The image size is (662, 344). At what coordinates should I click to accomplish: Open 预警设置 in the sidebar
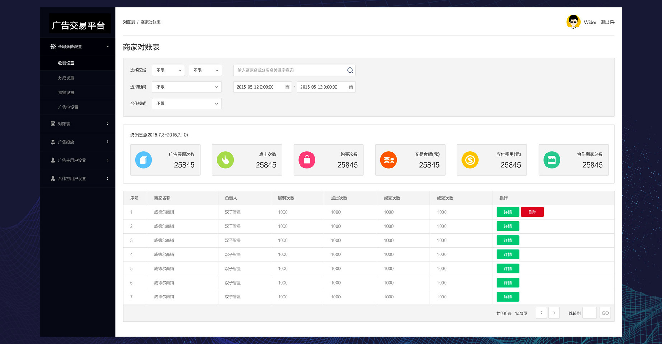(66, 92)
